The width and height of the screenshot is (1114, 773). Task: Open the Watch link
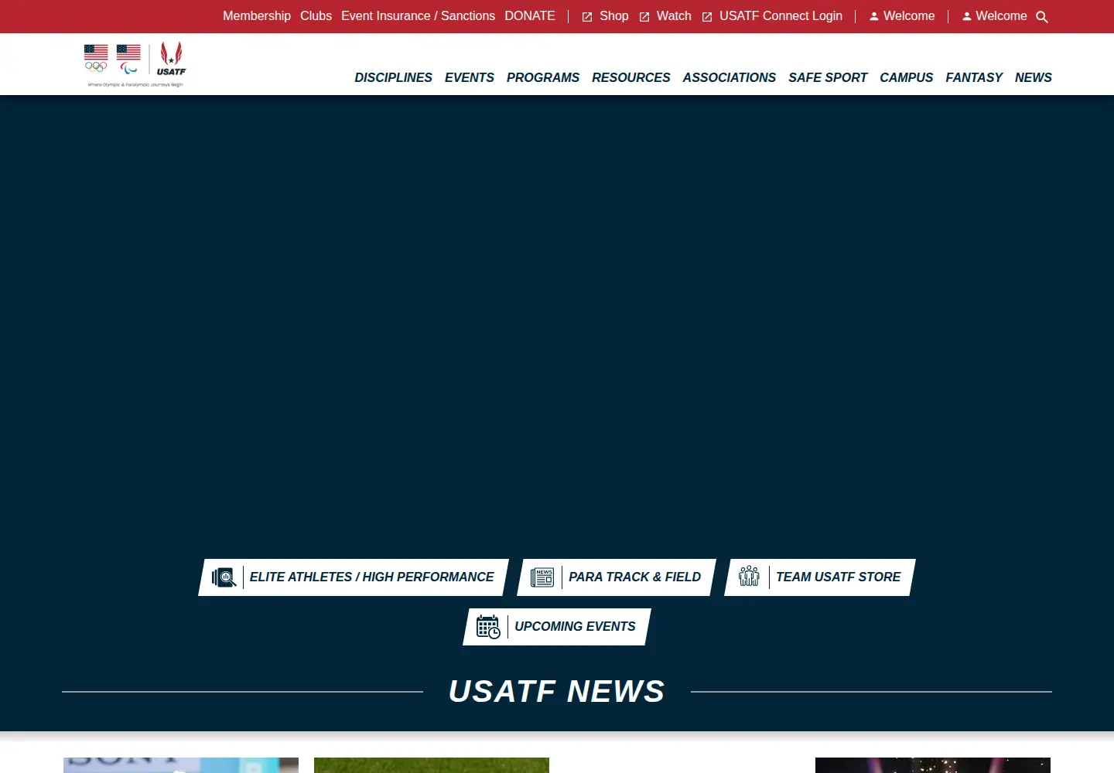pyautogui.click(x=674, y=16)
